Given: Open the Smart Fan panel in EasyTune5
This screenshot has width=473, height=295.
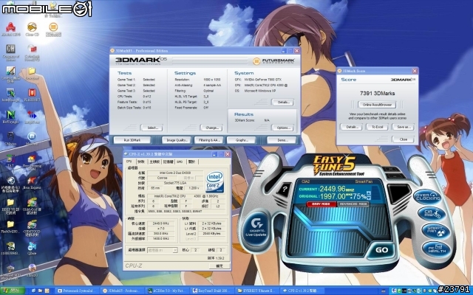Looking at the screenshot, I should click(x=435, y=231).
